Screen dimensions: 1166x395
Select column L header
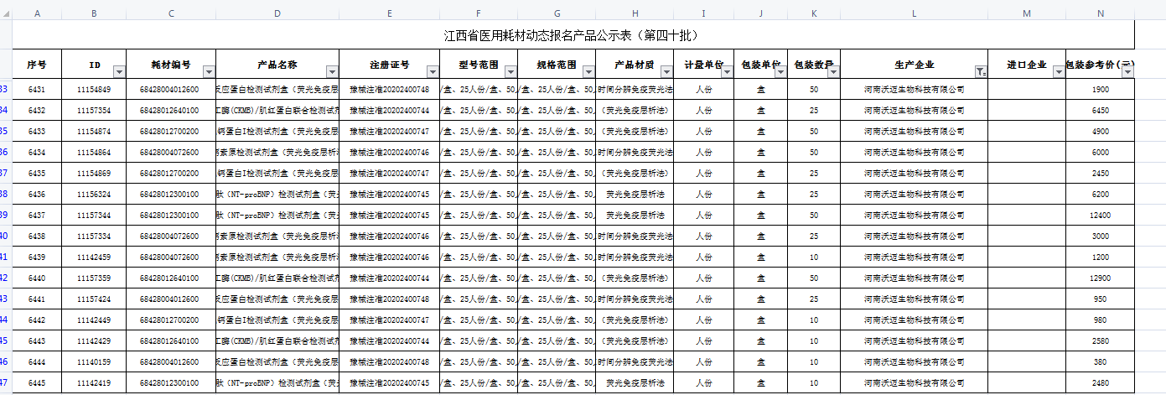click(x=914, y=13)
